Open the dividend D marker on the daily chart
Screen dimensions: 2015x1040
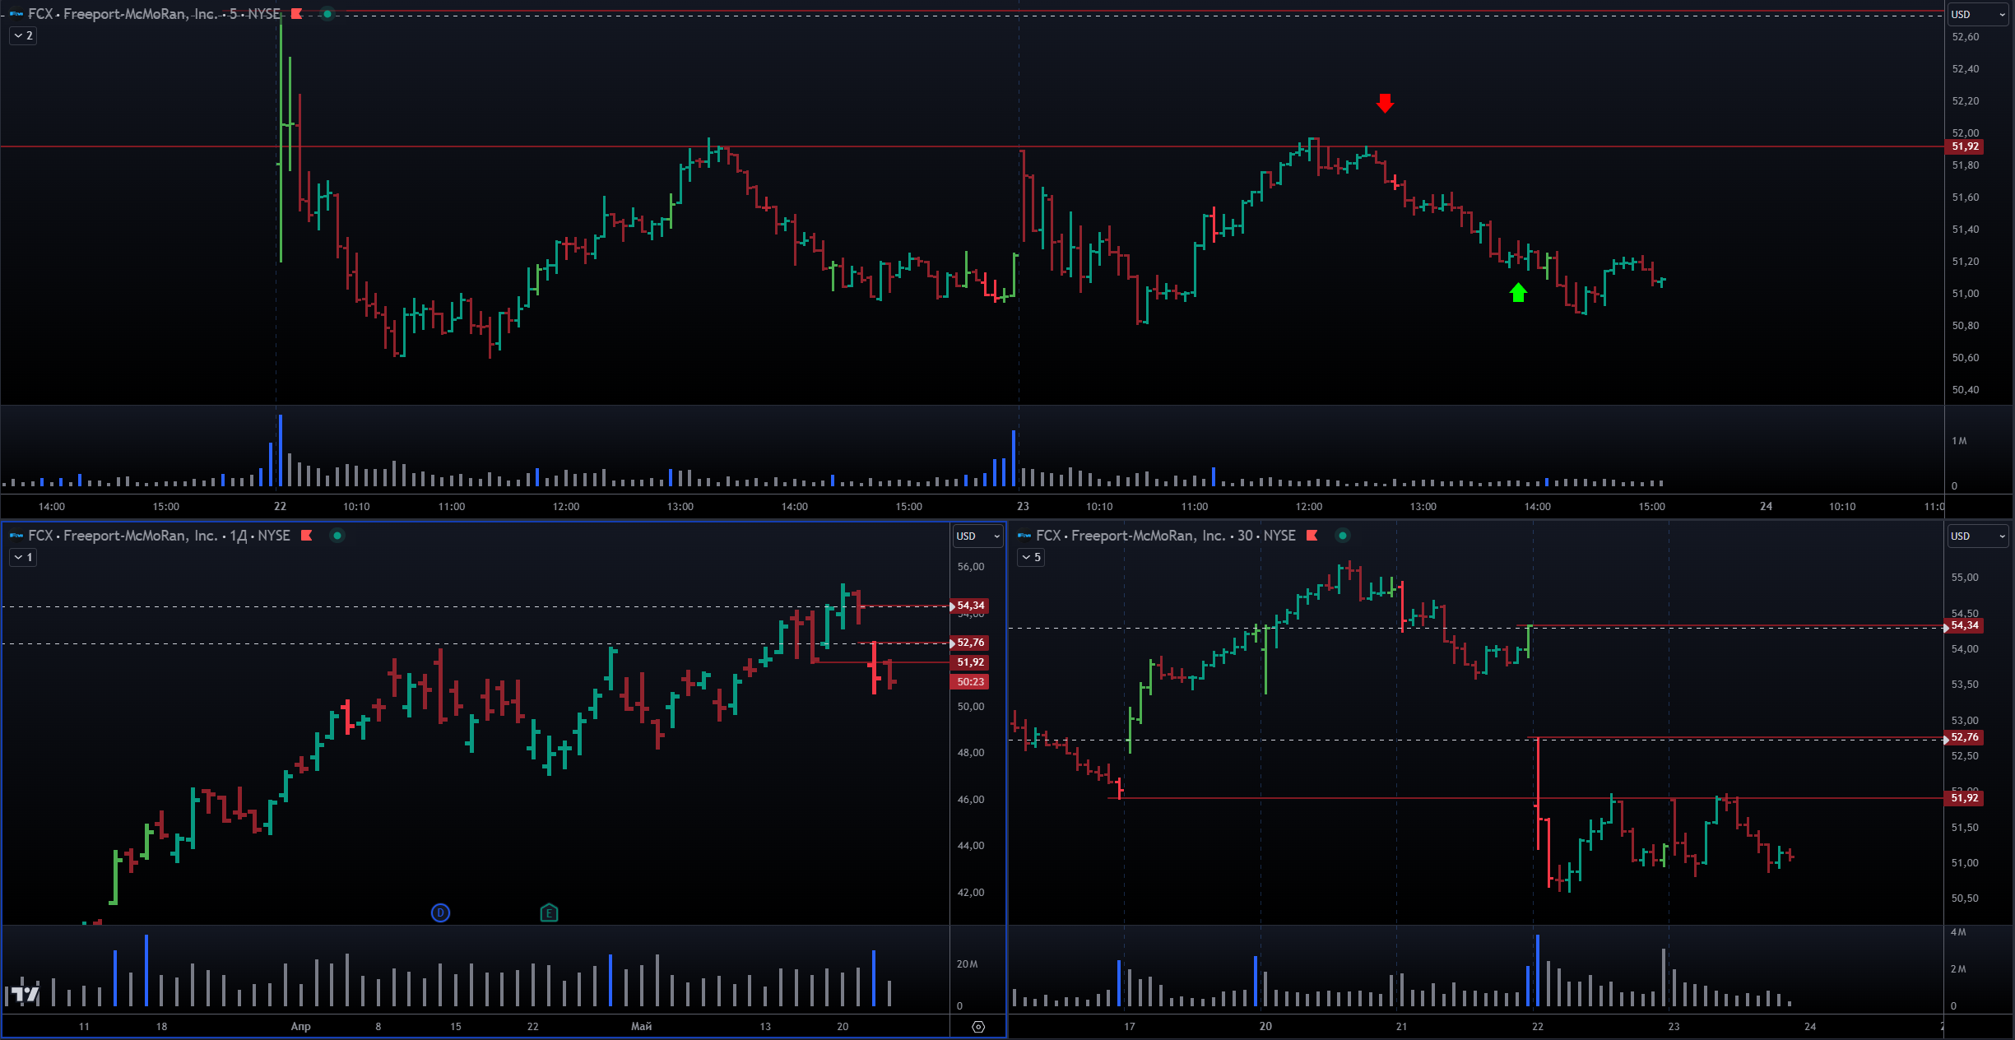point(440,912)
